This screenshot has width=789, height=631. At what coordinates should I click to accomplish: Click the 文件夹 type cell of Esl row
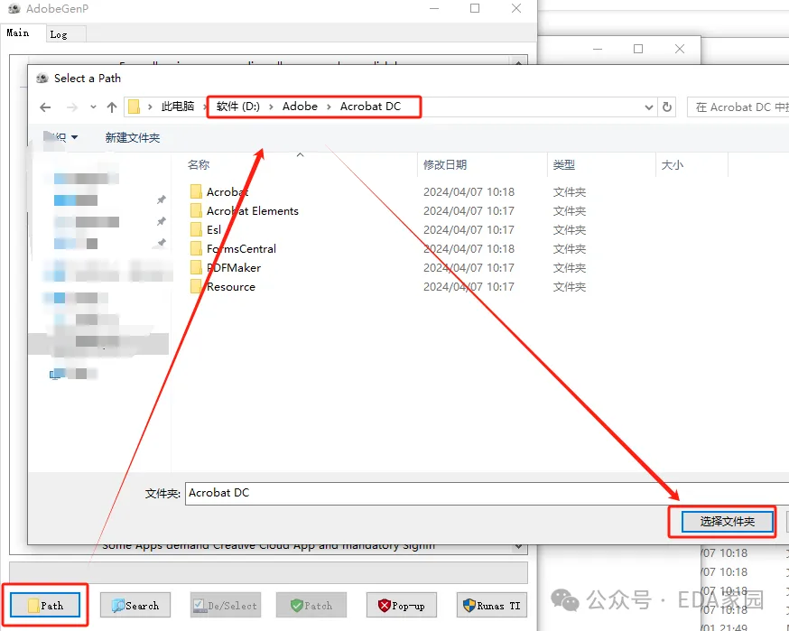pyautogui.click(x=570, y=230)
